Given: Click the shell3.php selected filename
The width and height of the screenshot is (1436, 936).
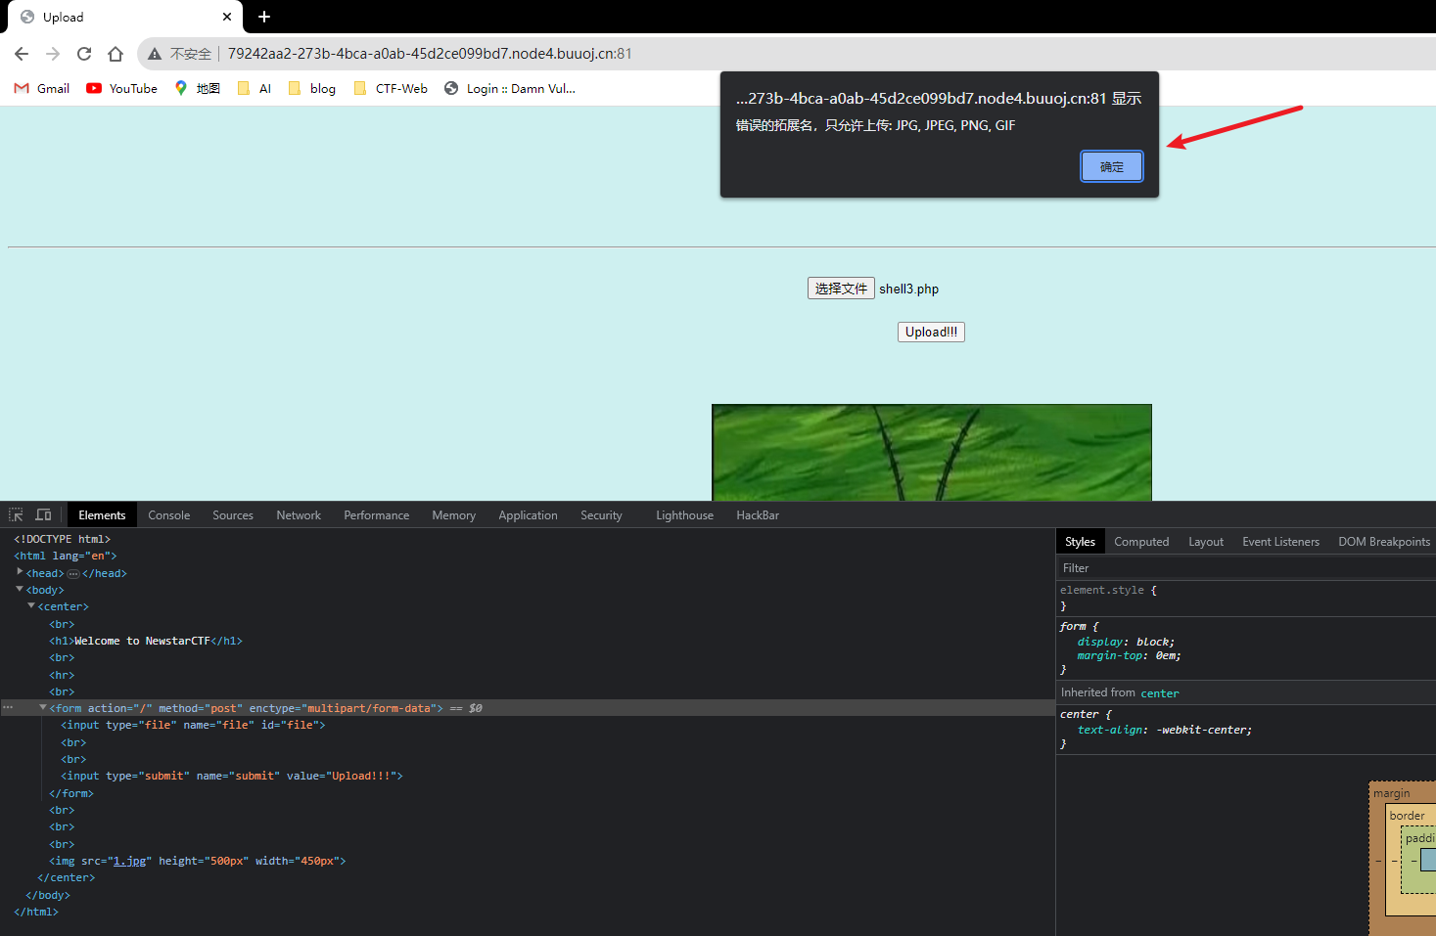Looking at the screenshot, I should coord(908,289).
